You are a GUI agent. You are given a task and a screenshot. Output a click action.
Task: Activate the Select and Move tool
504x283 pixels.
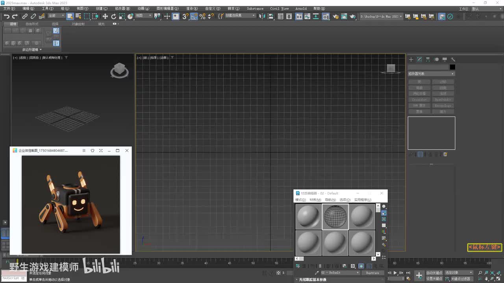[x=105, y=16]
